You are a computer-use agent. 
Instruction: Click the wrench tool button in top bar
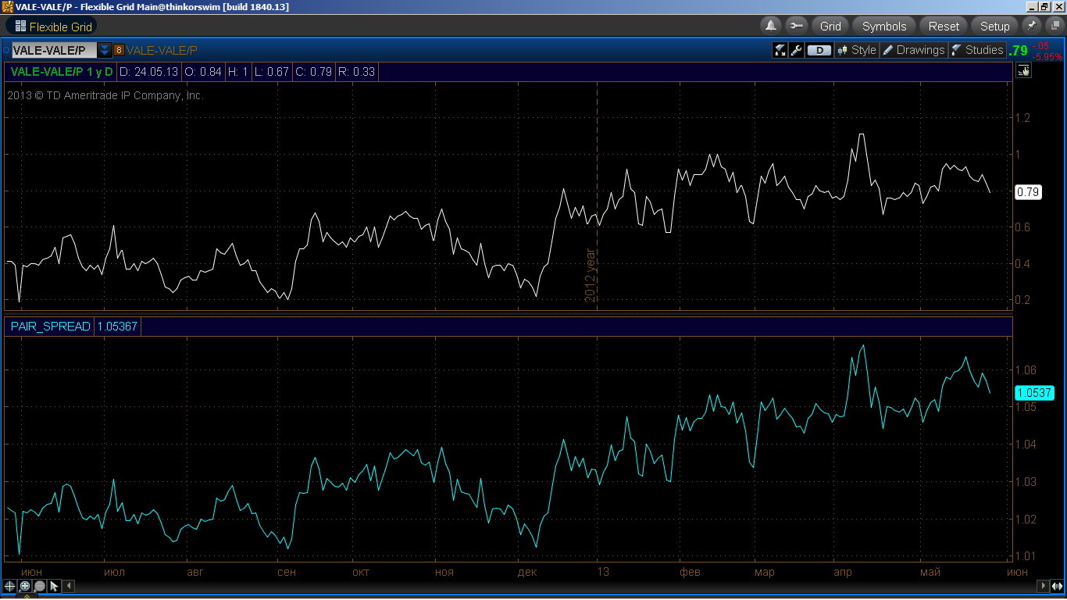coord(796,26)
